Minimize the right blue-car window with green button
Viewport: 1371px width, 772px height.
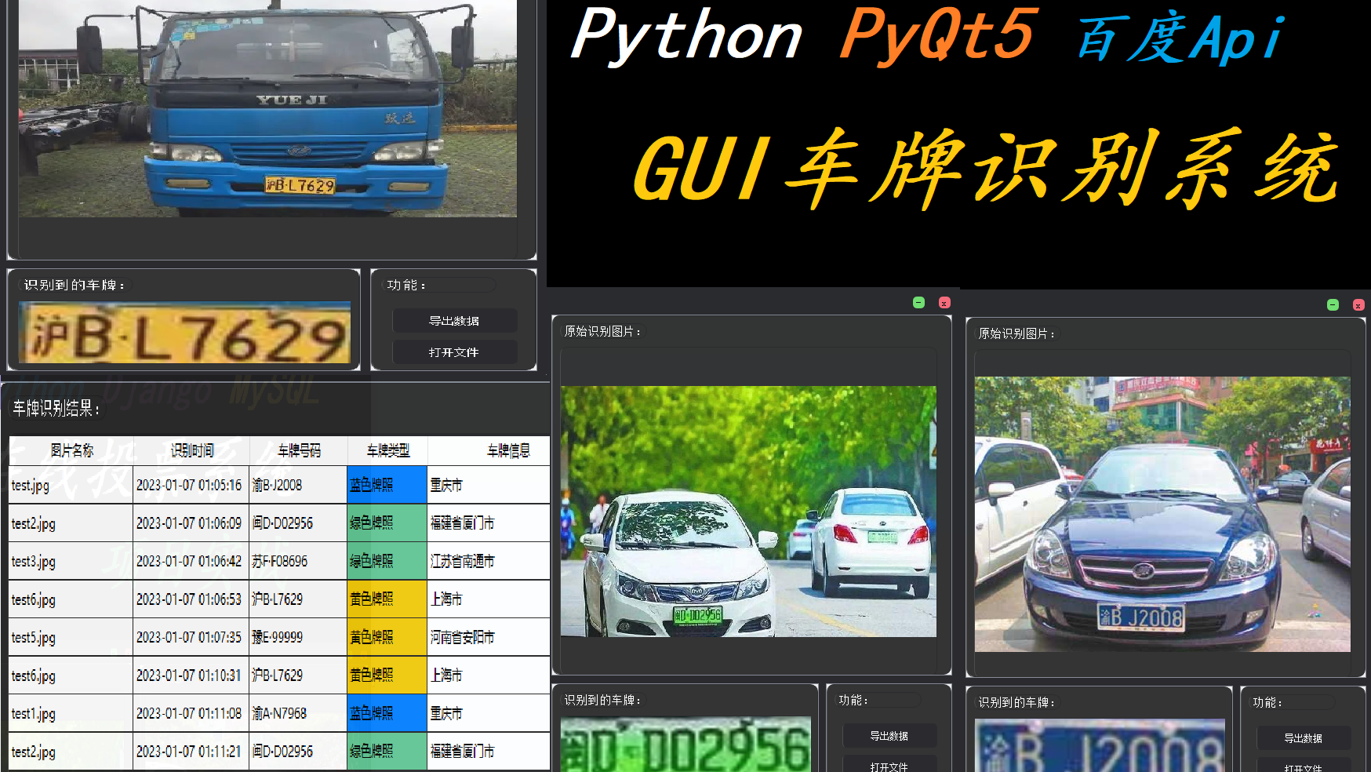(x=1333, y=304)
